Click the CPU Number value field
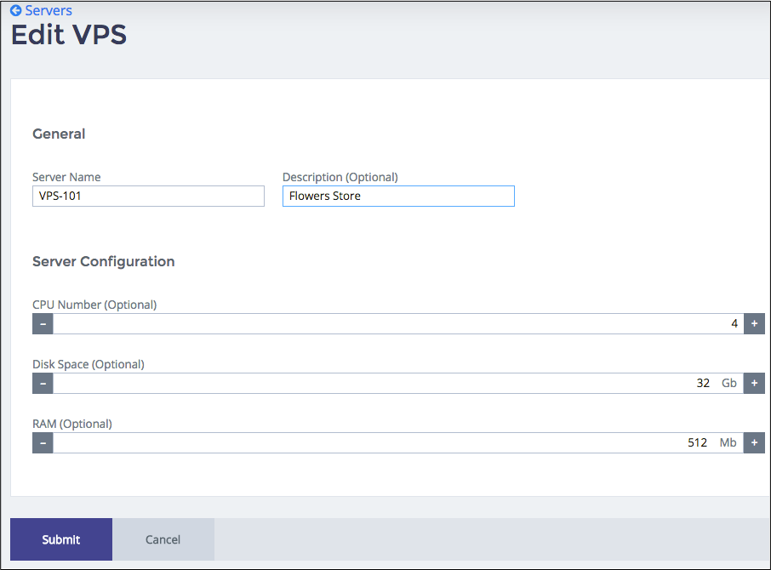This screenshot has width=771, height=570. [x=397, y=323]
